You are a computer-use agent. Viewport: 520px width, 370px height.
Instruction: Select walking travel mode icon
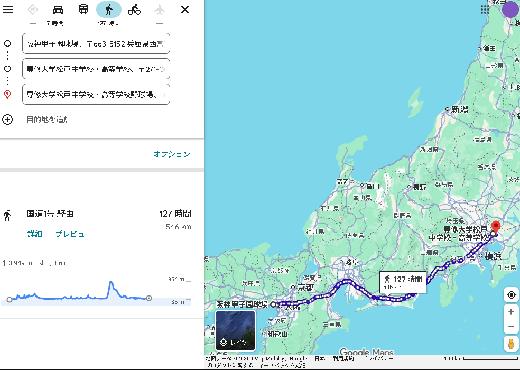tap(109, 10)
